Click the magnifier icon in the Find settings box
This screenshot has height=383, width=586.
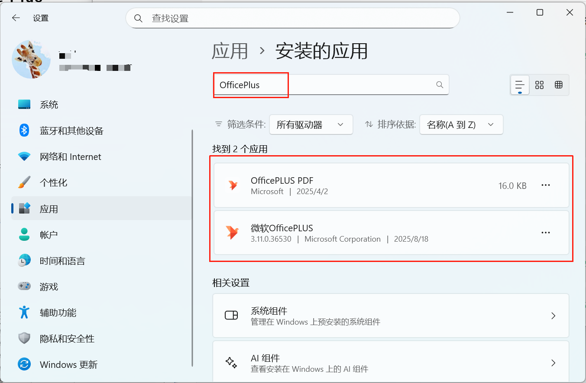tap(139, 19)
